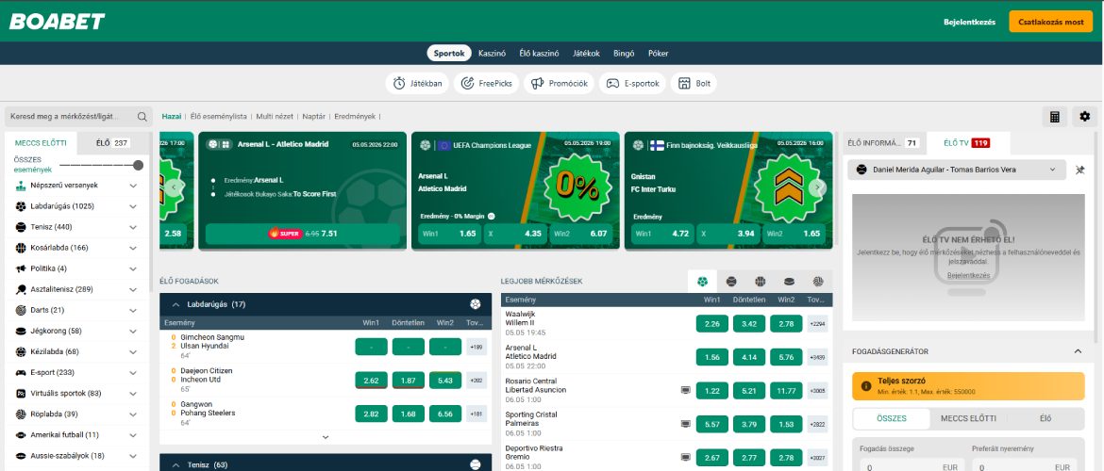The image size is (1104, 471).
Task: Expand Népszerű versenyek category
Action: 133,186
